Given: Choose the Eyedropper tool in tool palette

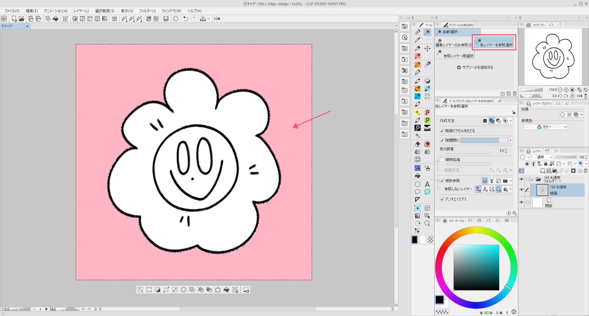Looking at the screenshot, I should coord(417,40).
